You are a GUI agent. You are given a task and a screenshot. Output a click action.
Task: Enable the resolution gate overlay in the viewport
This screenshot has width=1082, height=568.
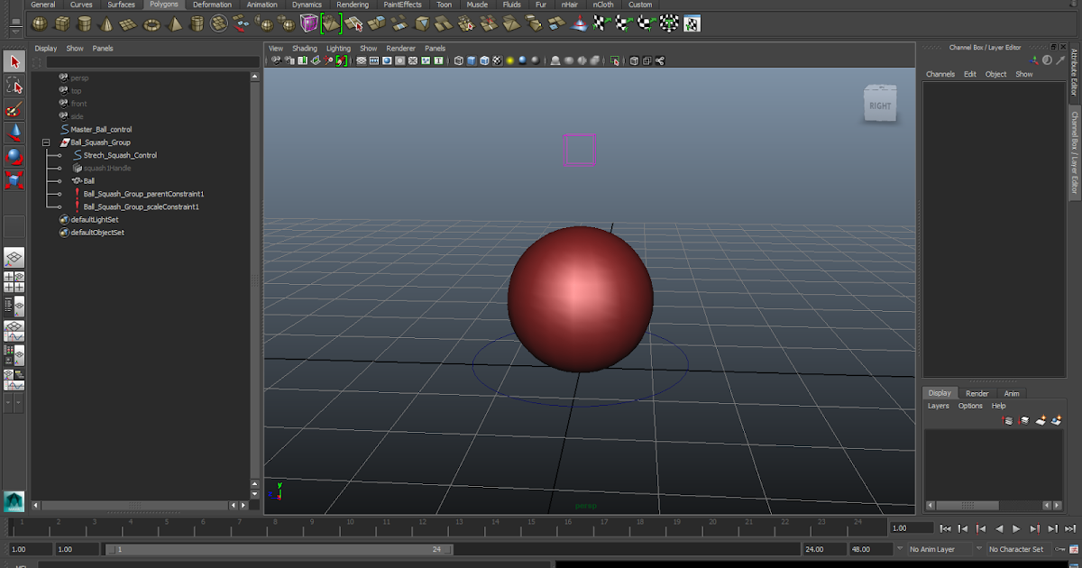point(385,60)
